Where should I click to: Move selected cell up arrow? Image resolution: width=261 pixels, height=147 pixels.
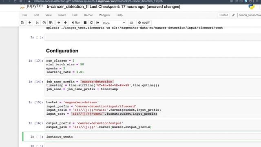59,23
